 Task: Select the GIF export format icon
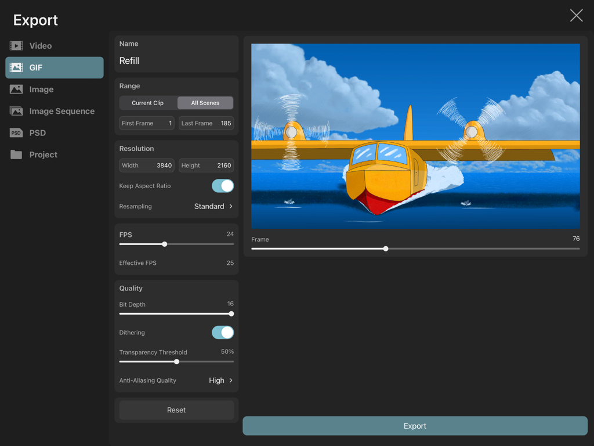[17, 67]
